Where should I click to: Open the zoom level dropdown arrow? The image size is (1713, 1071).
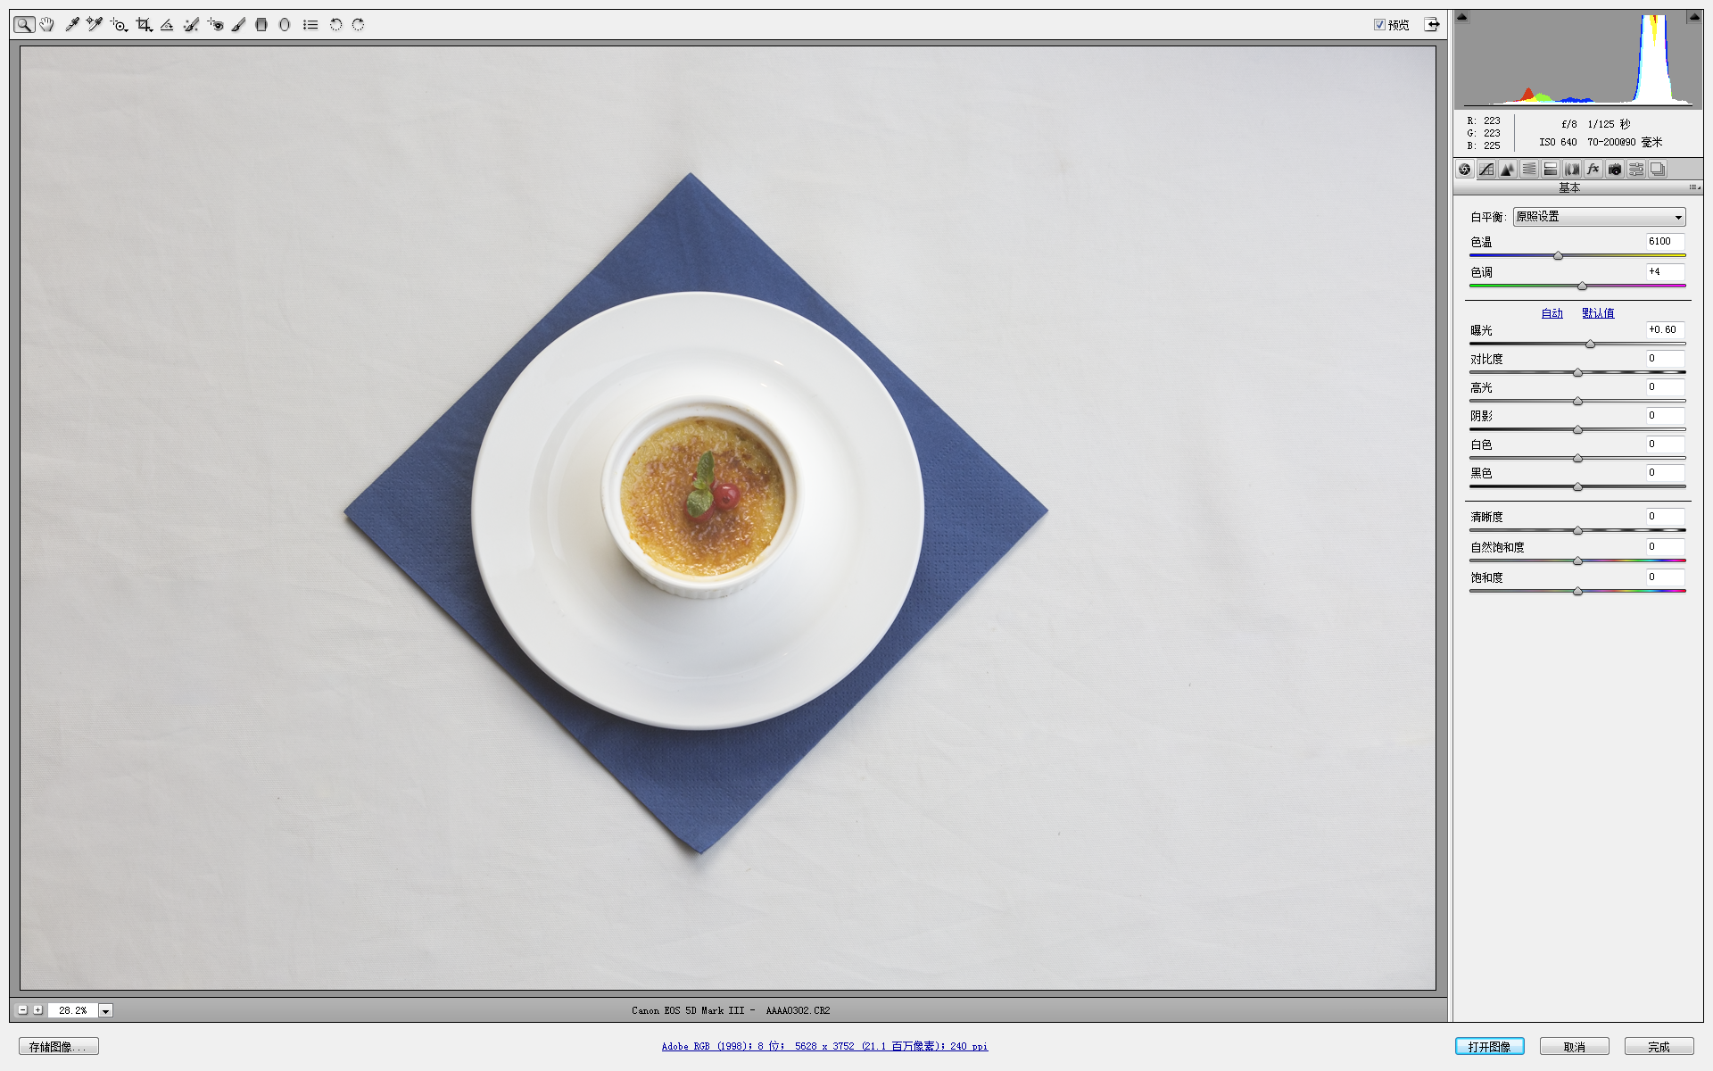point(105,1010)
